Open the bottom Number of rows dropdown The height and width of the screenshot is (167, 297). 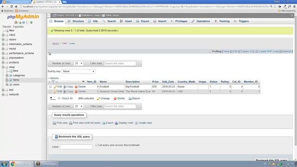(78, 106)
